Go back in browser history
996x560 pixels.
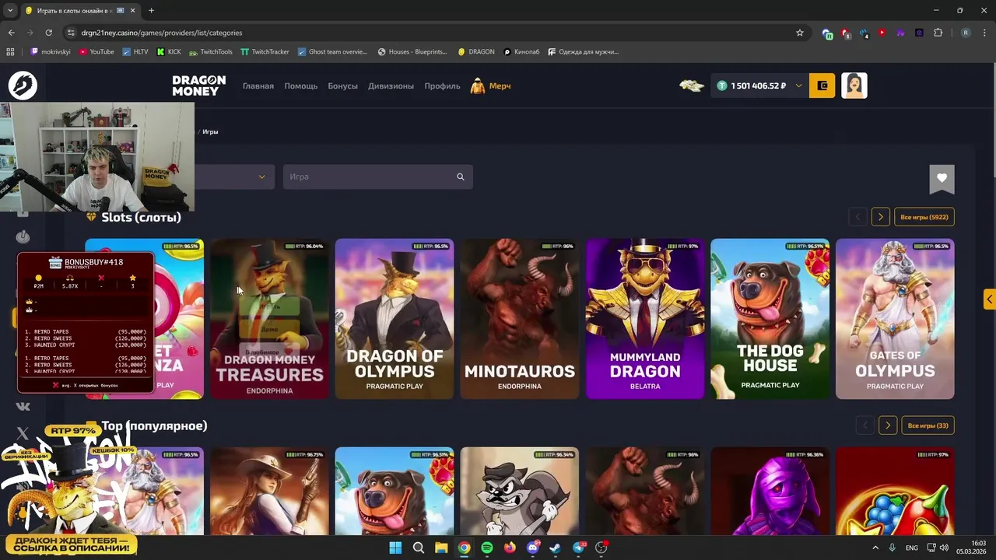coord(11,33)
